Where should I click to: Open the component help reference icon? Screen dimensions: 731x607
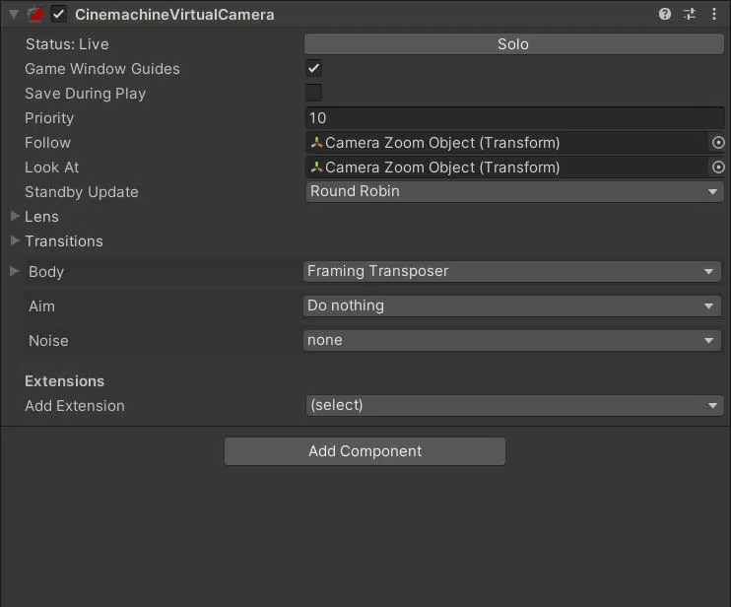(x=665, y=15)
